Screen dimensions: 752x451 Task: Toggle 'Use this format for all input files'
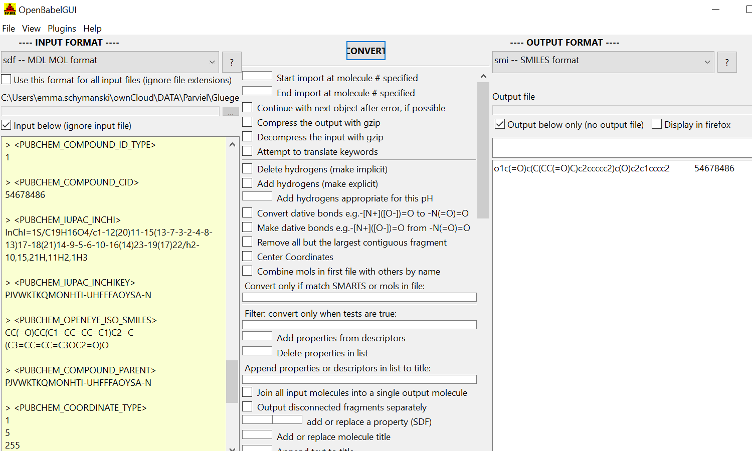click(x=6, y=80)
